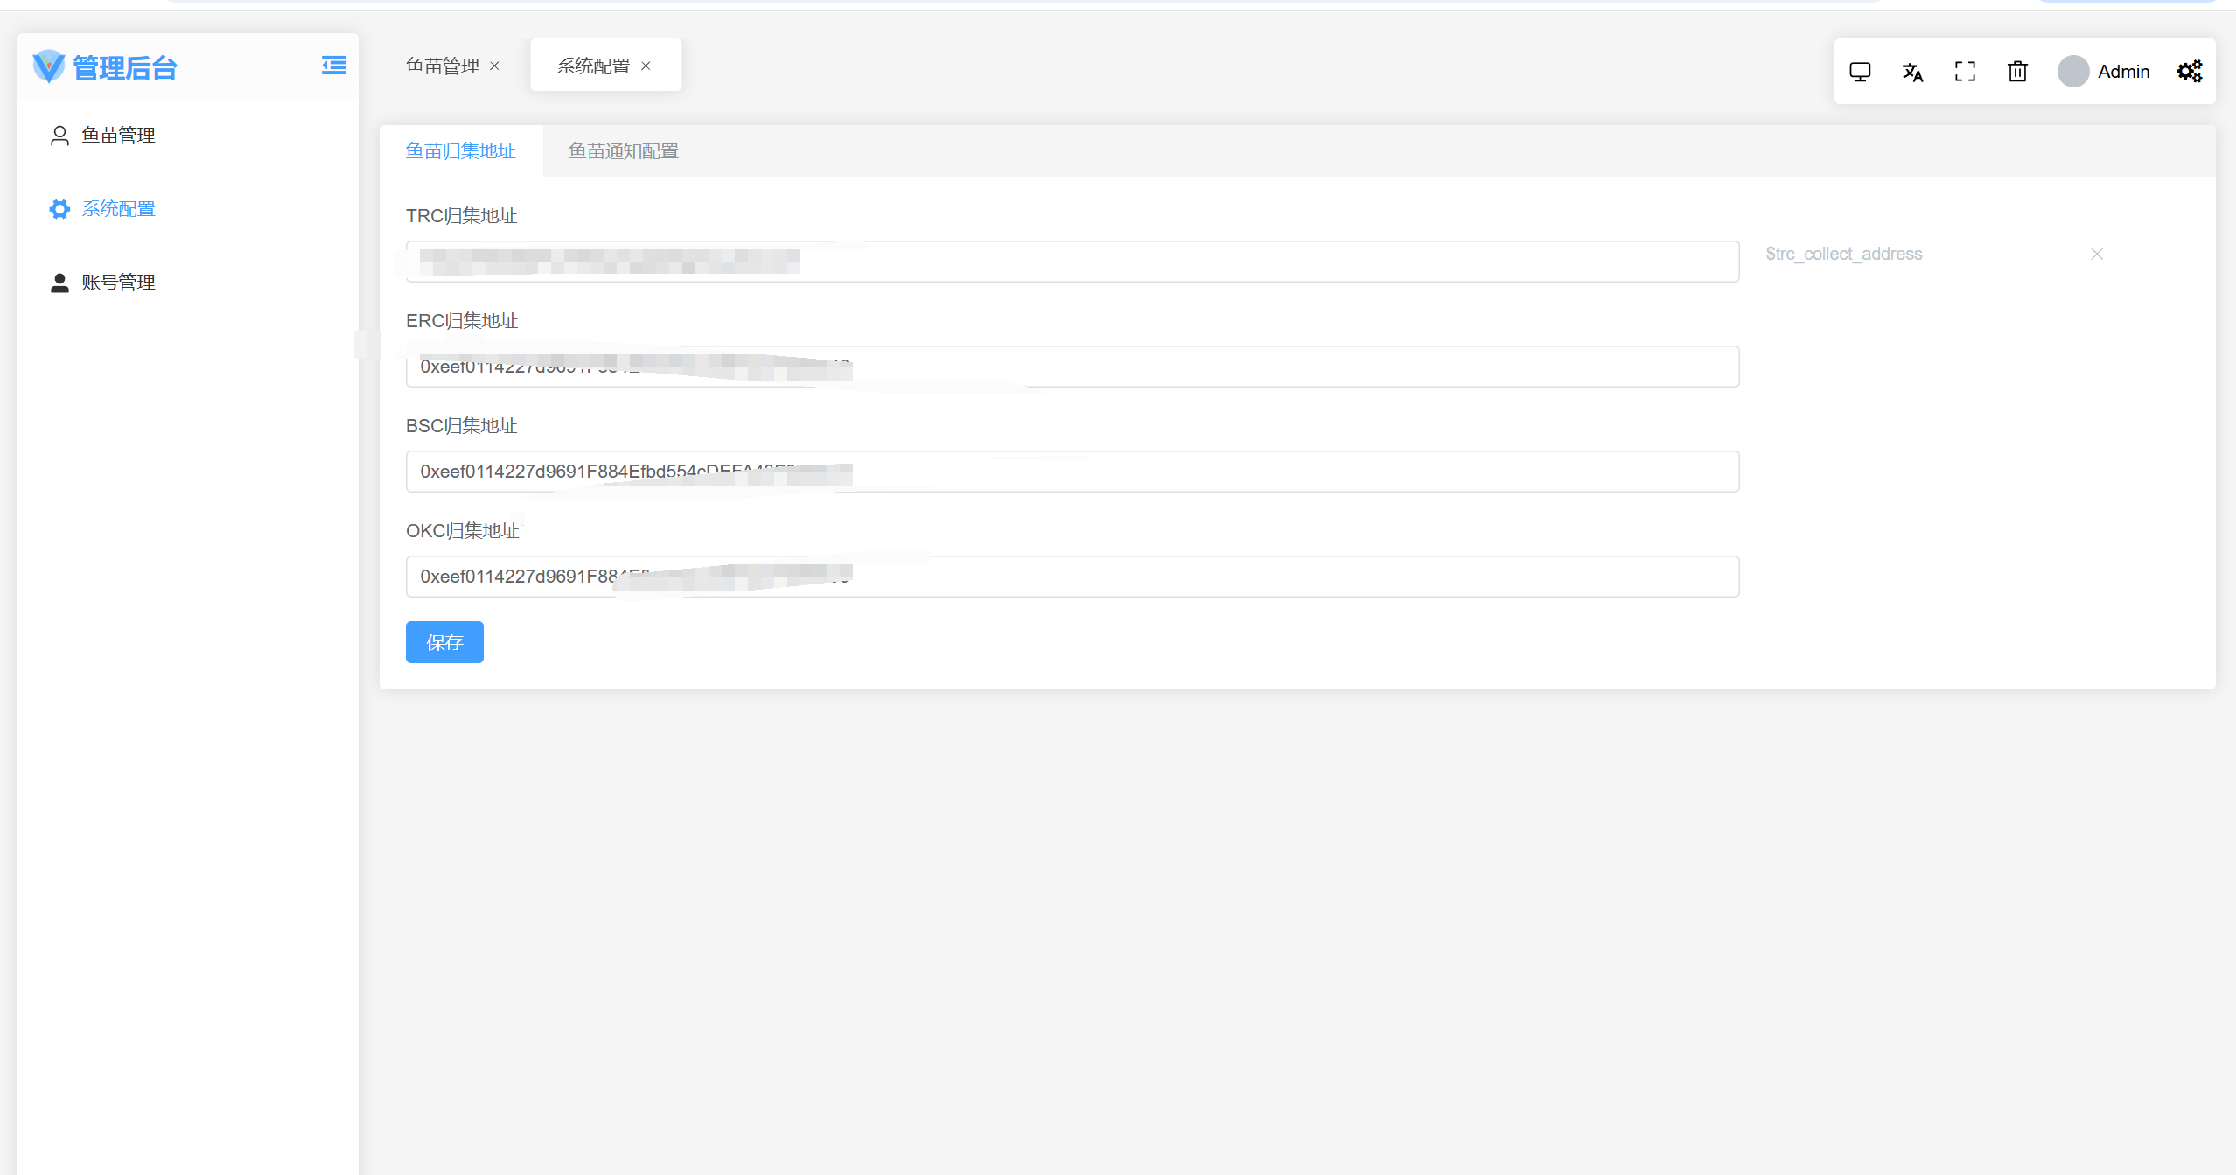The width and height of the screenshot is (2236, 1175).
Task: Open the gears settings icon top right
Action: (x=2190, y=72)
